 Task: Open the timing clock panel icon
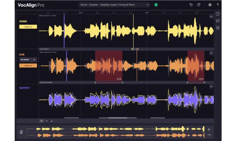tap(218, 14)
